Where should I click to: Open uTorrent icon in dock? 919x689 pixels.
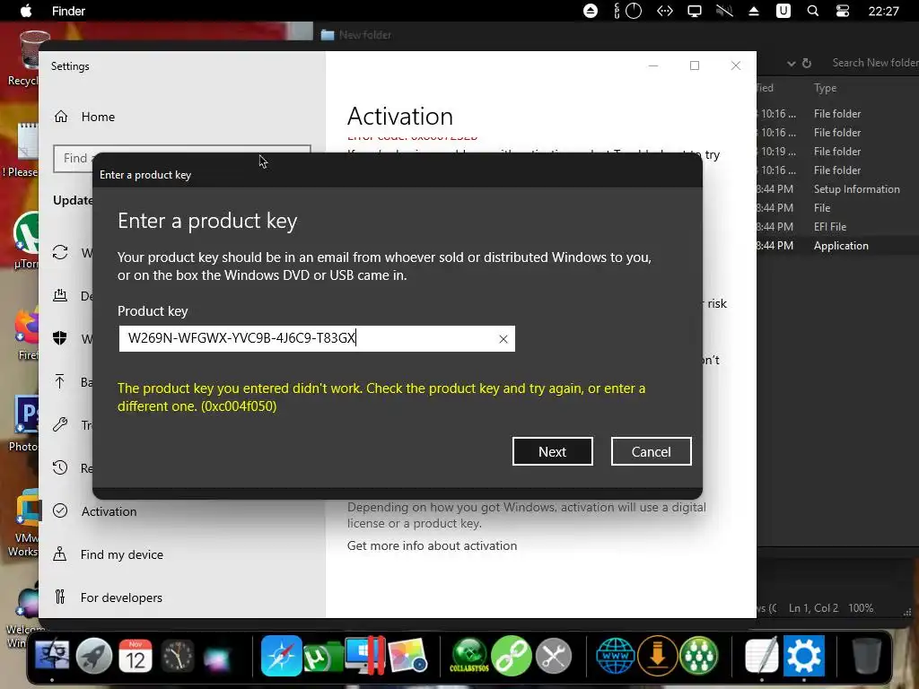322,658
